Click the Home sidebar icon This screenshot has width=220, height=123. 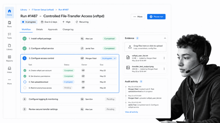(9, 13)
